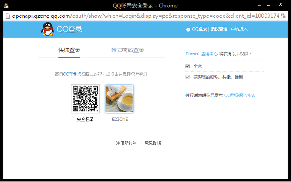Open the QQ登录 link in header

(x=199, y=29)
